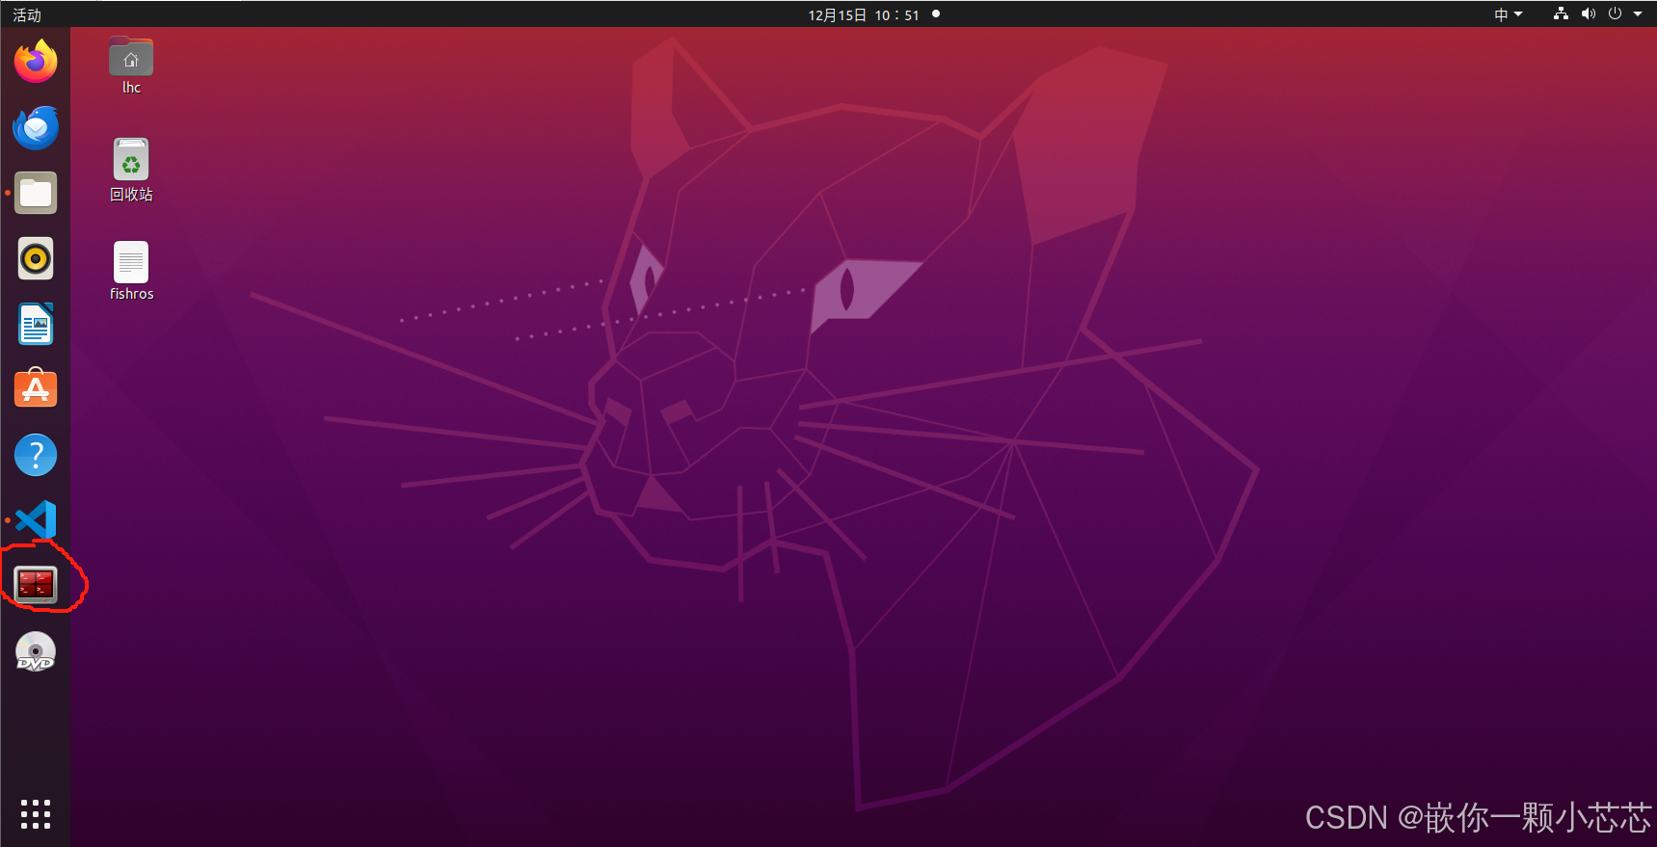This screenshot has height=847, width=1657.
Task: Show all applications grid
Action: pyautogui.click(x=36, y=813)
